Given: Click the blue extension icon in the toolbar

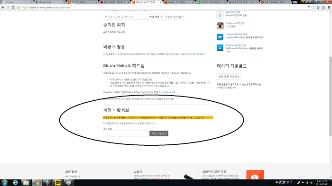Looking at the screenshot, I should pos(318,8).
